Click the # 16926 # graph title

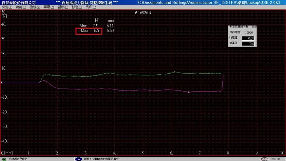[143, 12]
